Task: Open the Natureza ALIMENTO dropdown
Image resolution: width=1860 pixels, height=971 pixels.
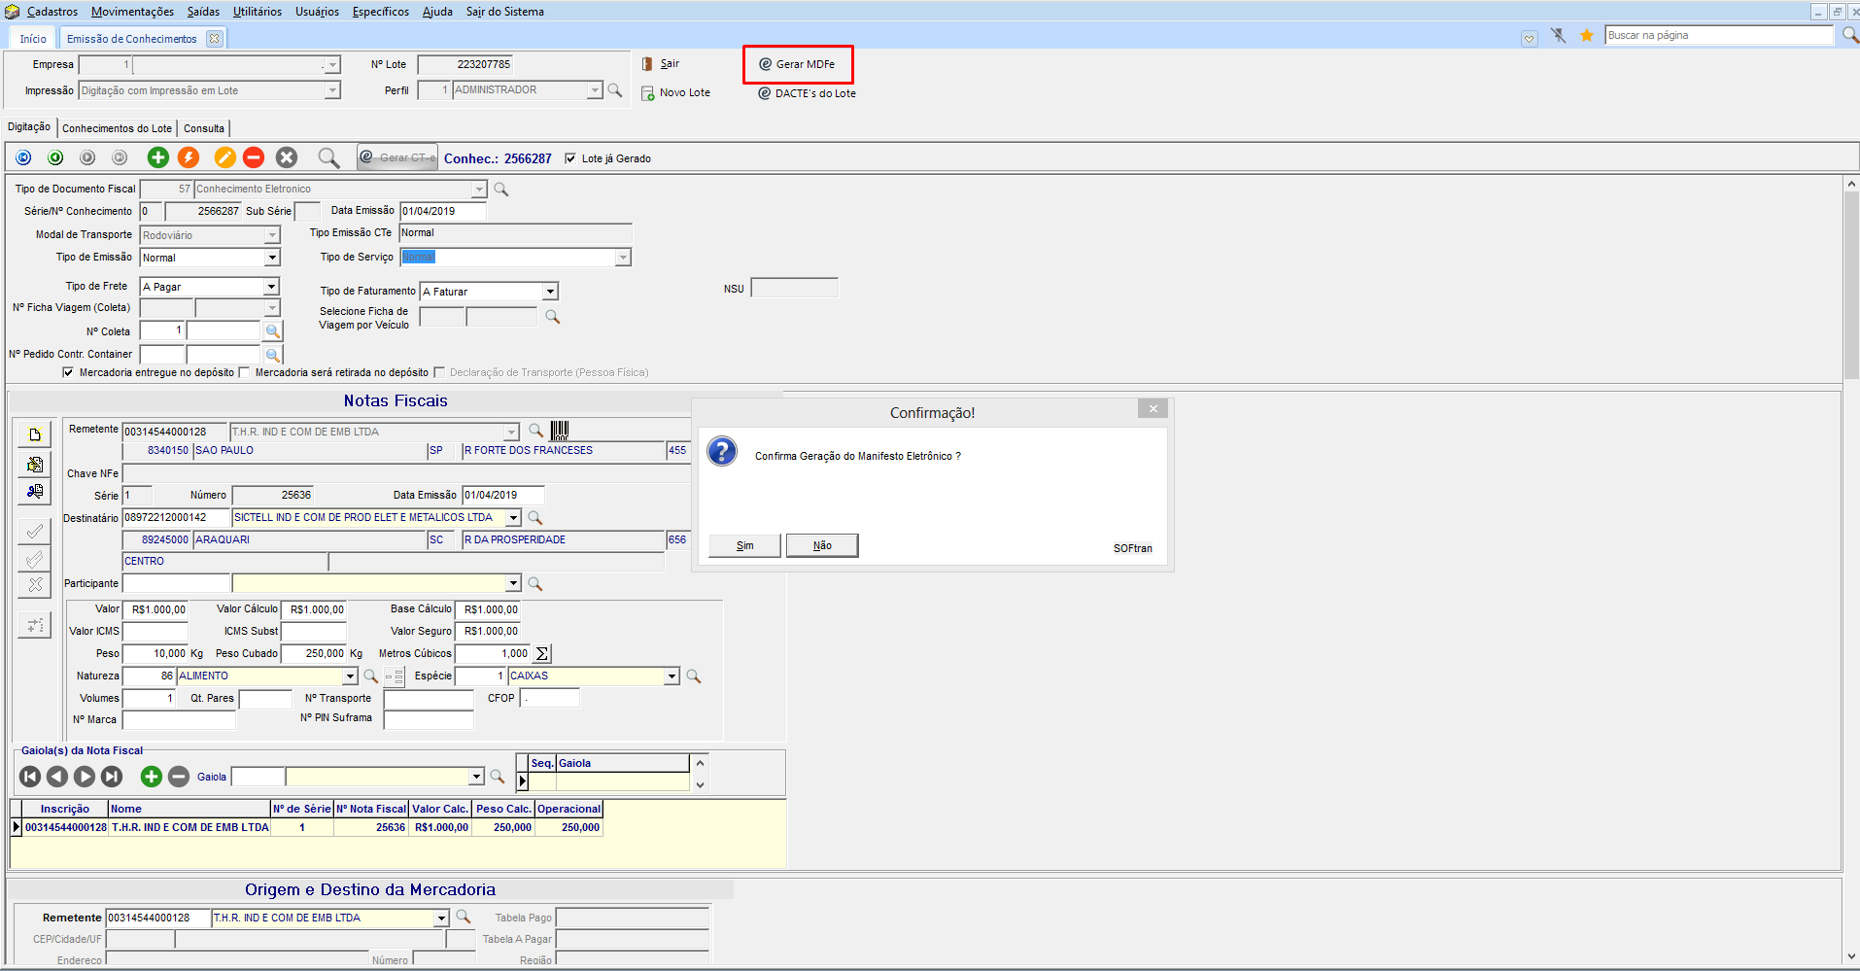Action: [350, 676]
